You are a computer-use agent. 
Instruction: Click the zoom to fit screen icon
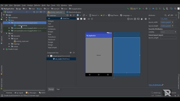point(138,19)
